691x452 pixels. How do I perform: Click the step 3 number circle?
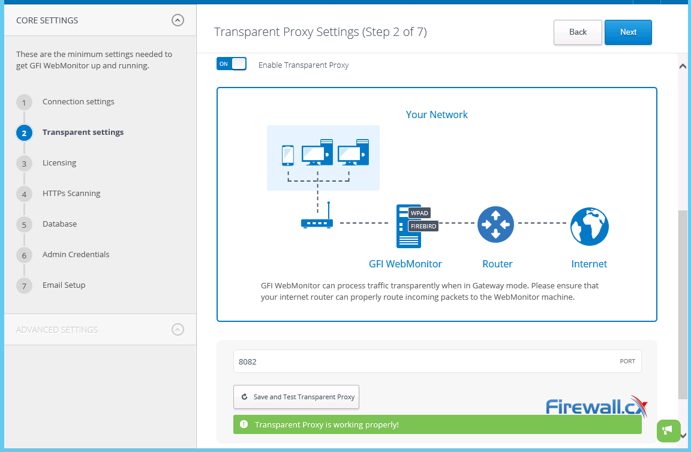[x=24, y=164]
